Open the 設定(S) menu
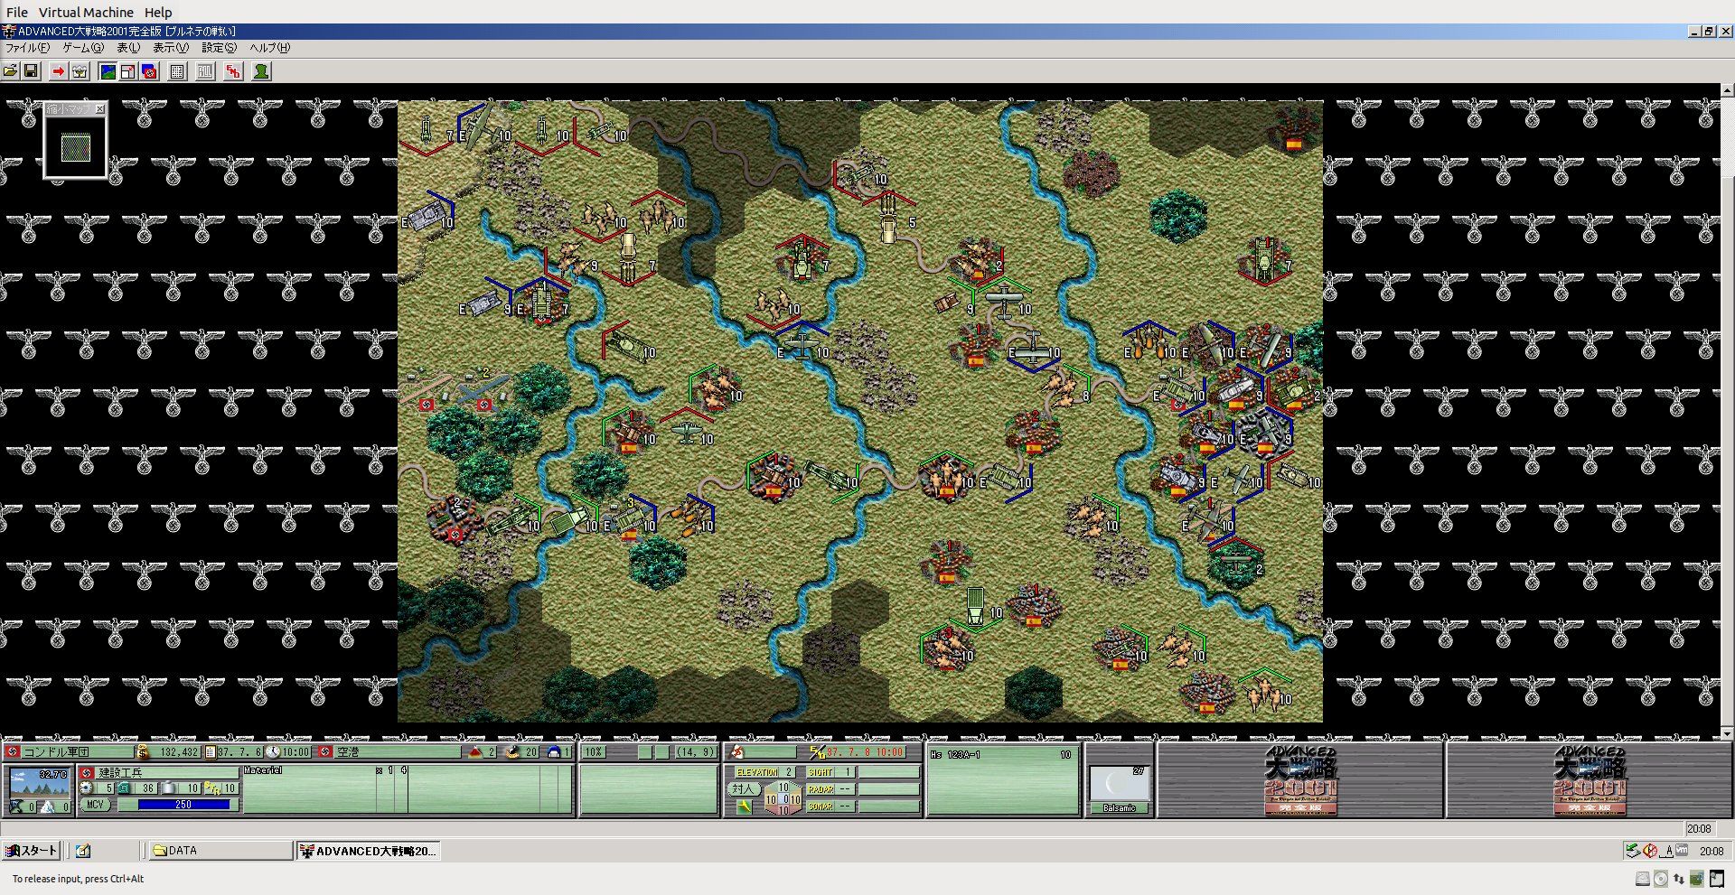Screen dimensions: 1735x895 [220, 48]
